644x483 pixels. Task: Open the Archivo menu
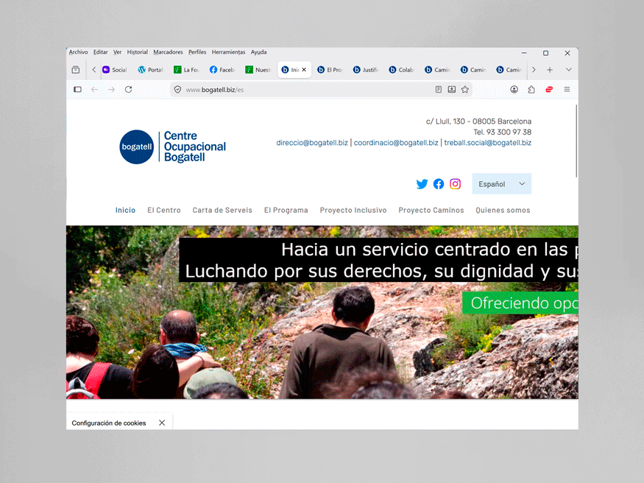(78, 52)
